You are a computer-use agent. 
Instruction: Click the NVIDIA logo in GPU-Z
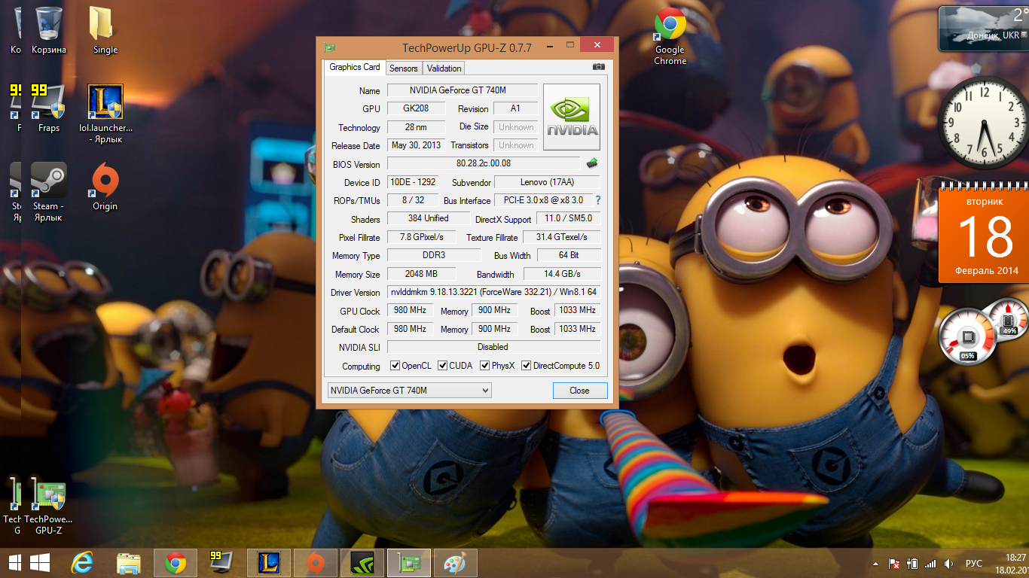click(x=572, y=117)
